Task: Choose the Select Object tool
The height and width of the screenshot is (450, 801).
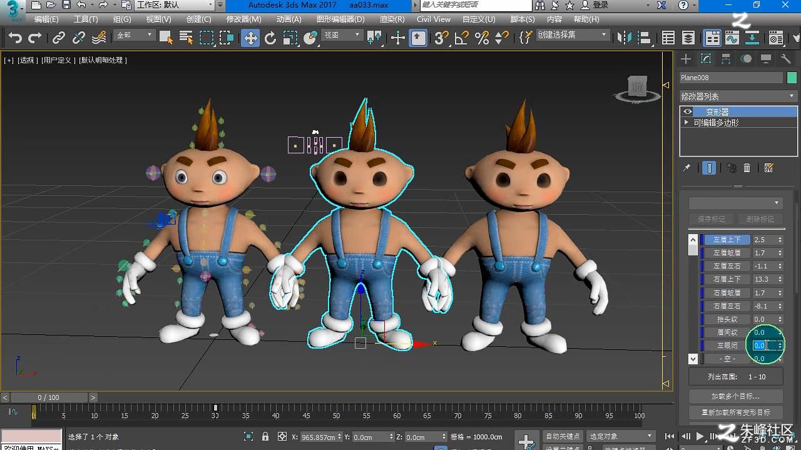Action: (166, 38)
